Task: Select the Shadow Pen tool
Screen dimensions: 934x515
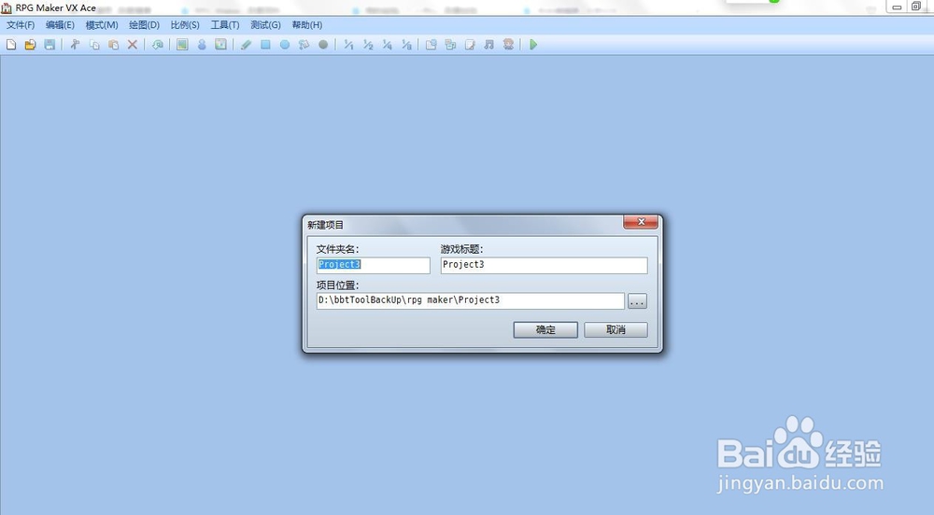Action: pyautogui.click(x=323, y=45)
